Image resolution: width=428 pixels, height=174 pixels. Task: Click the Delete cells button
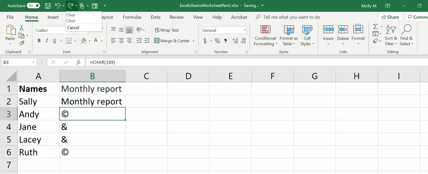pyautogui.click(x=343, y=36)
